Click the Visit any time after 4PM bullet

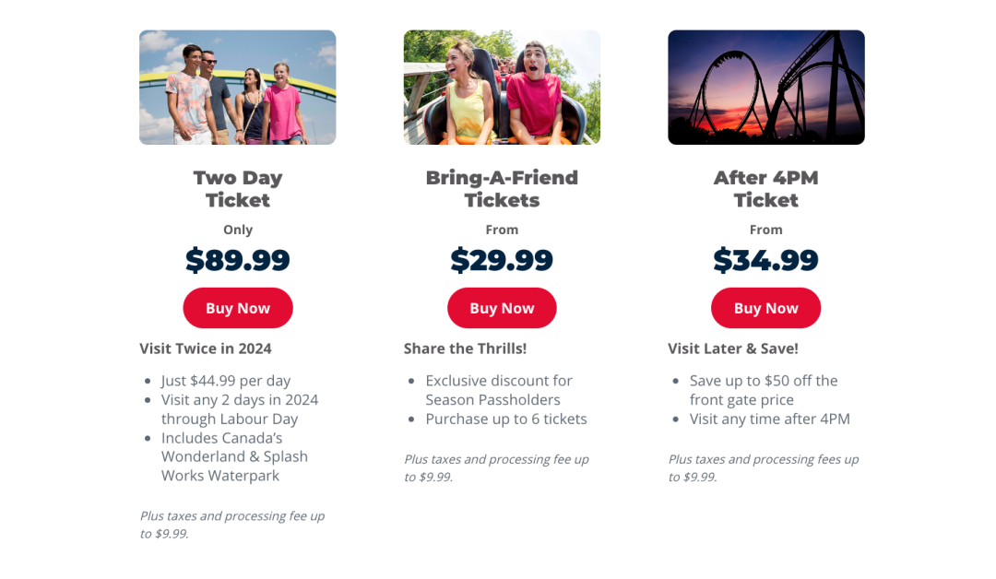click(x=770, y=419)
